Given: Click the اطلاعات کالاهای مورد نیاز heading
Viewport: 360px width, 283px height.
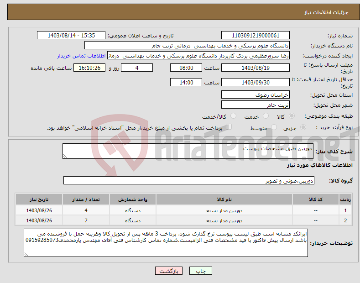Looking at the screenshot, I should pyautogui.click(x=319, y=165).
